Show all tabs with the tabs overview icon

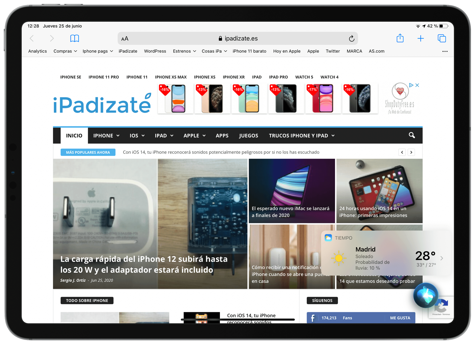442,38
